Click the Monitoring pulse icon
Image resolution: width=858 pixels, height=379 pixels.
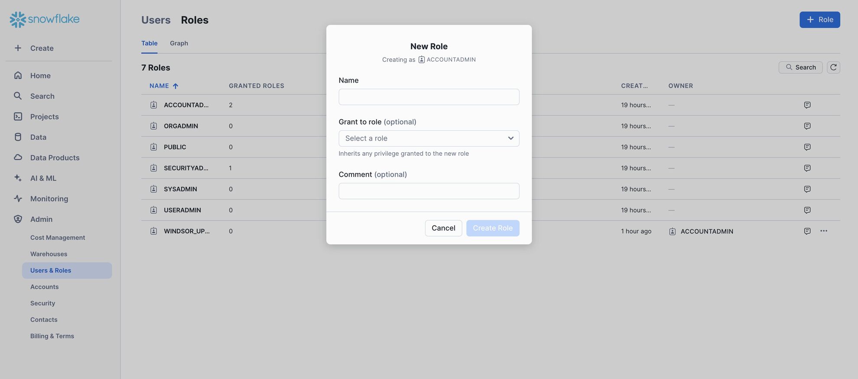[x=18, y=199]
